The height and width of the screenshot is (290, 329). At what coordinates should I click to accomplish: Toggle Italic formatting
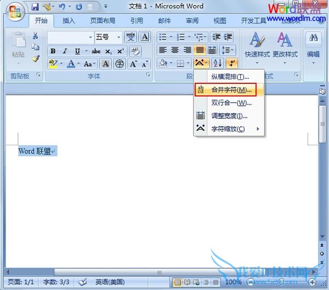click(65, 51)
